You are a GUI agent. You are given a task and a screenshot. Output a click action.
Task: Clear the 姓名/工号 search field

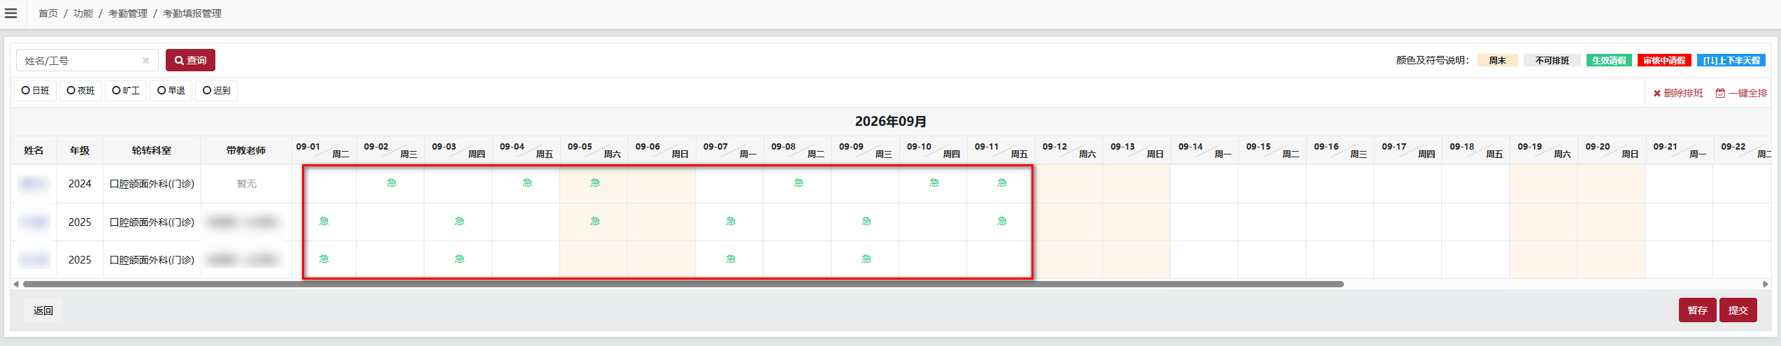(x=145, y=61)
